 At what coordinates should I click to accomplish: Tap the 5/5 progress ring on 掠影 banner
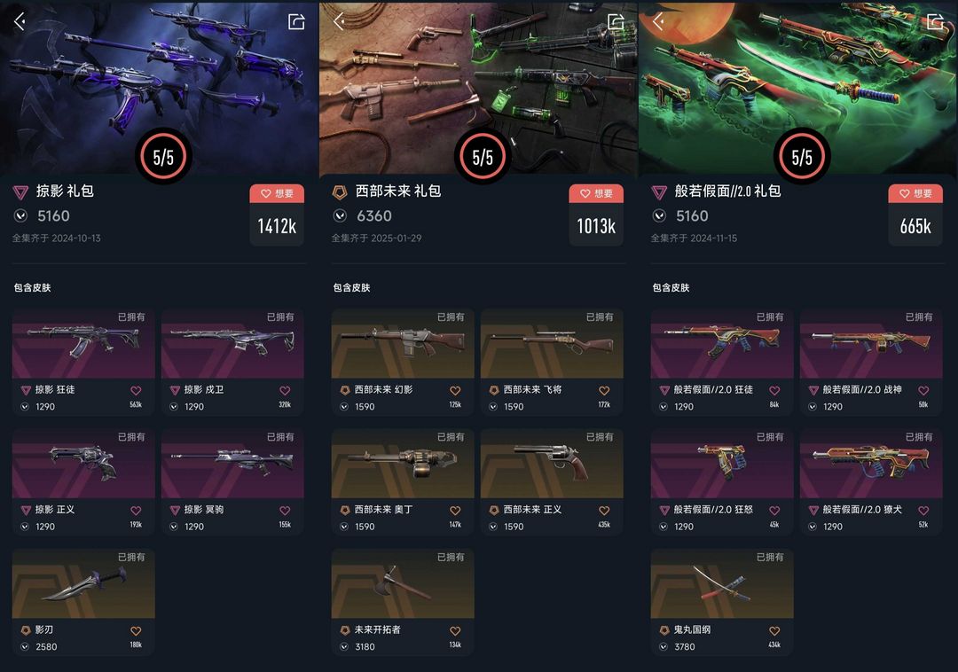pyautogui.click(x=163, y=157)
